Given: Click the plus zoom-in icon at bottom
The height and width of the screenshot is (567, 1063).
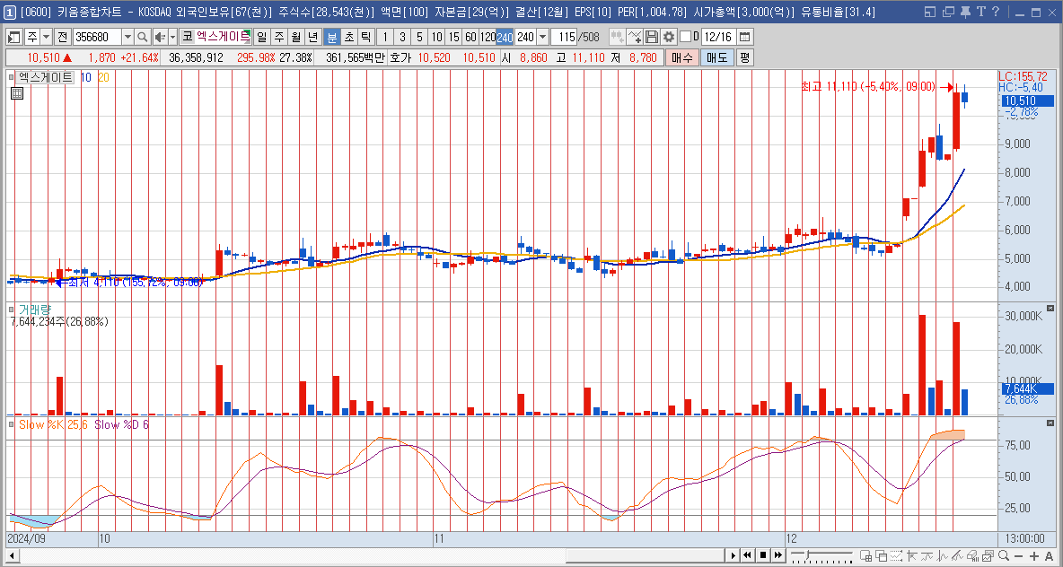Looking at the screenshot, I should 1034,556.
